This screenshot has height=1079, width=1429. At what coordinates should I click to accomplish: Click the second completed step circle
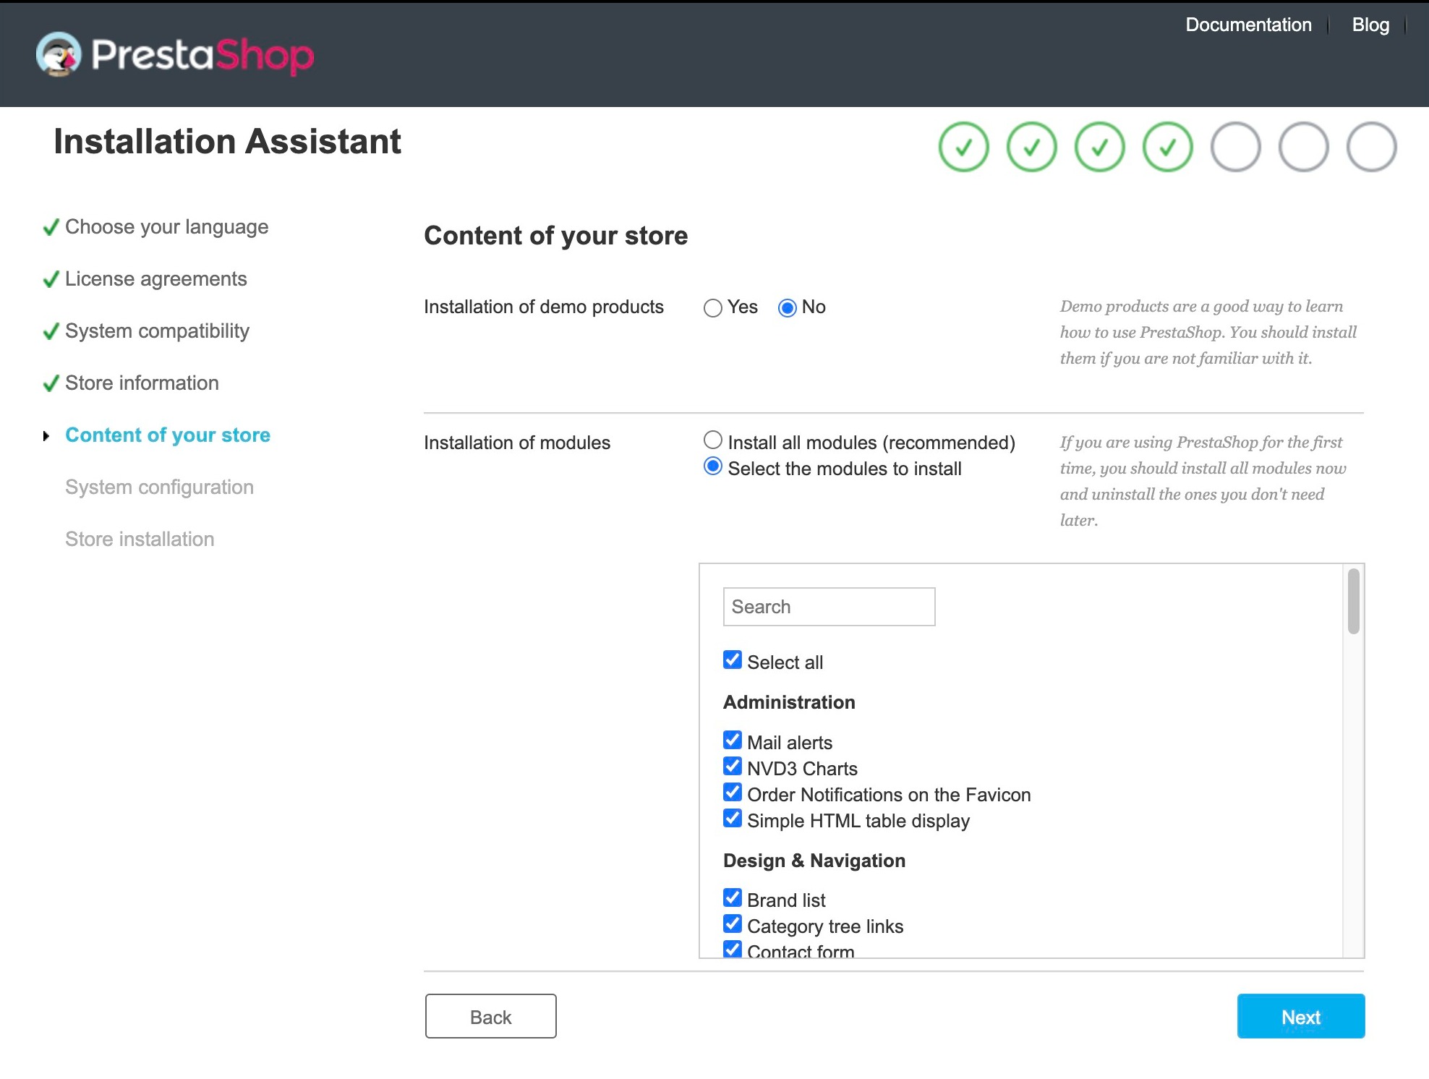coord(1031,147)
